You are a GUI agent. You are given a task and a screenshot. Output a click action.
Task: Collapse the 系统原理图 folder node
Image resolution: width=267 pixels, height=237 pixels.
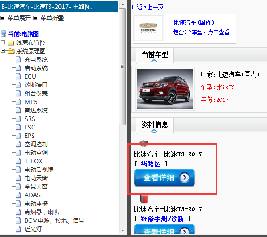pos(3,50)
